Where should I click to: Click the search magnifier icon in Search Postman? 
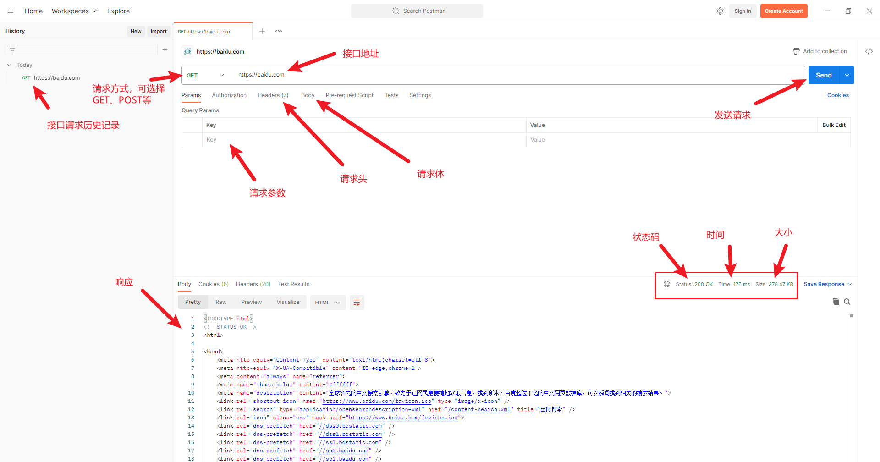click(396, 11)
